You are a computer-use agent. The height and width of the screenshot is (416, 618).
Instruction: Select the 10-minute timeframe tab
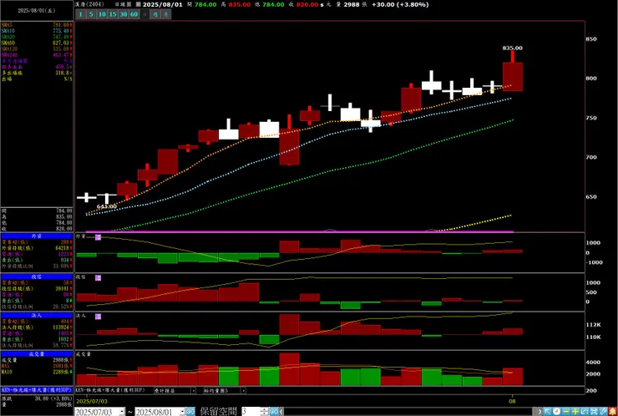tap(102, 14)
